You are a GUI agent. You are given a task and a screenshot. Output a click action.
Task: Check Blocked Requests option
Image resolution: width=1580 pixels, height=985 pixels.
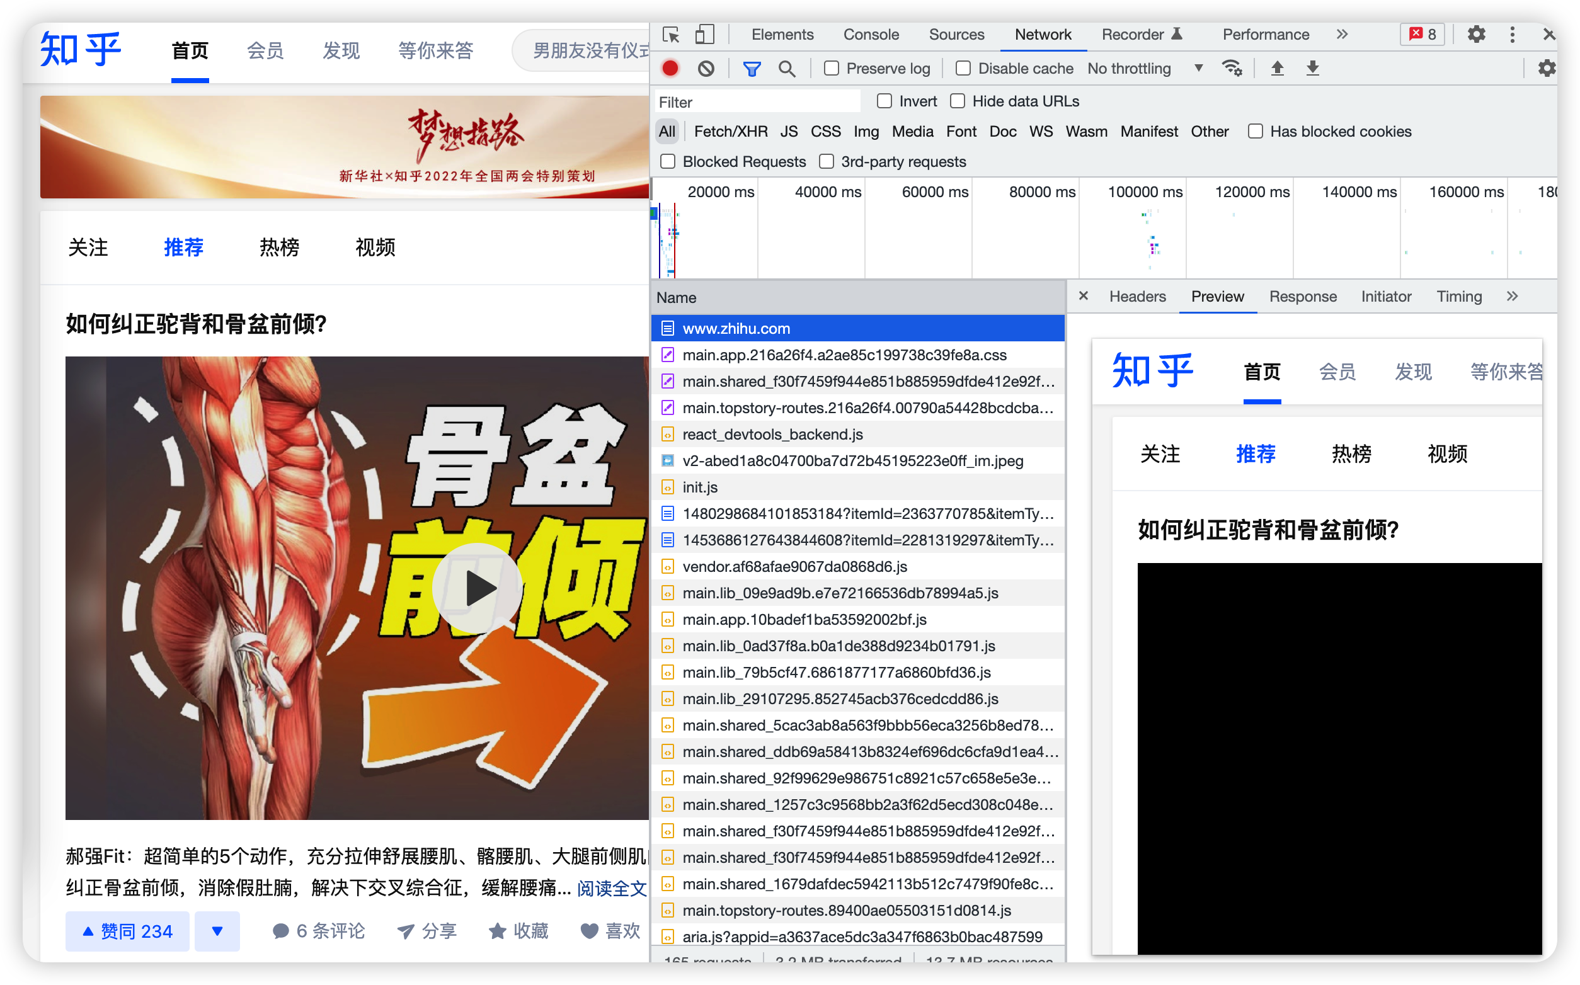click(668, 162)
